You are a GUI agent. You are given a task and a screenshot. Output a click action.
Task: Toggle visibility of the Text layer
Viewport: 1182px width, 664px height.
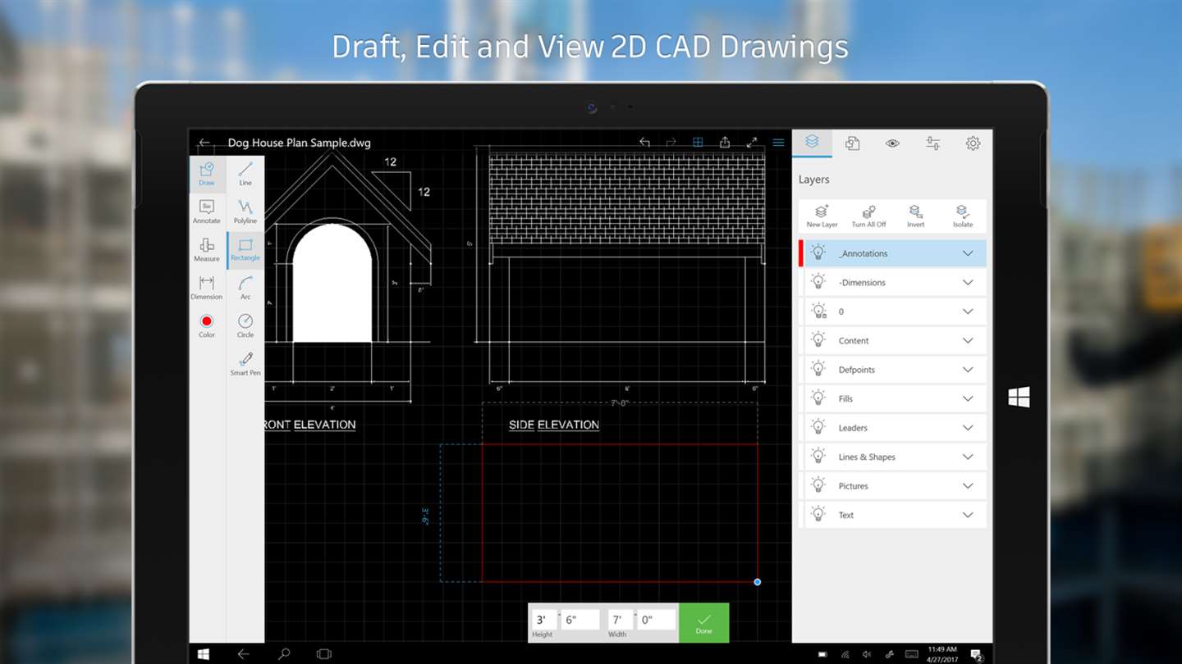coord(818,514)
